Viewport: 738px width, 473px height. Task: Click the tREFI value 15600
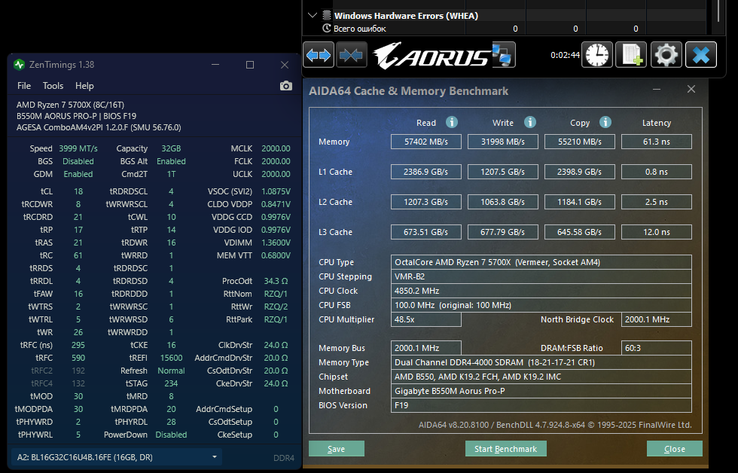(x=171, y=358)
